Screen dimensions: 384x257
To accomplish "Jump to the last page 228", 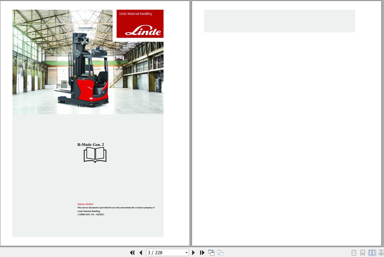I will 202,252.
